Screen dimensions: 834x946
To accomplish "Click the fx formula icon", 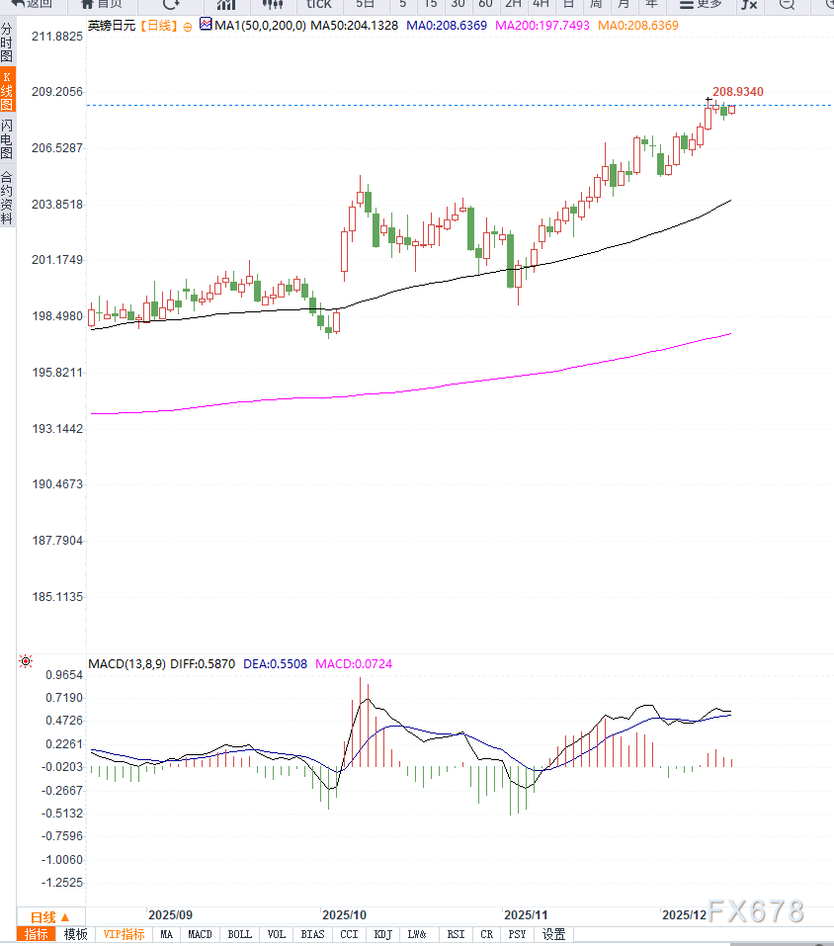I will 749,4.
